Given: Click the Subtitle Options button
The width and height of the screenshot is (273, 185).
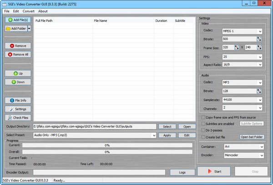Looking at the screenshot, I should [252, 124].
